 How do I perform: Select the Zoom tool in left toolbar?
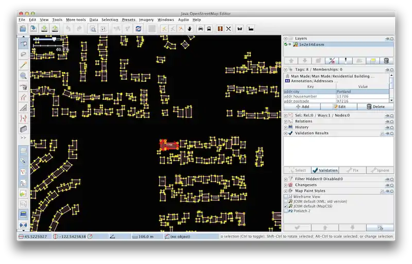(23, 76)
